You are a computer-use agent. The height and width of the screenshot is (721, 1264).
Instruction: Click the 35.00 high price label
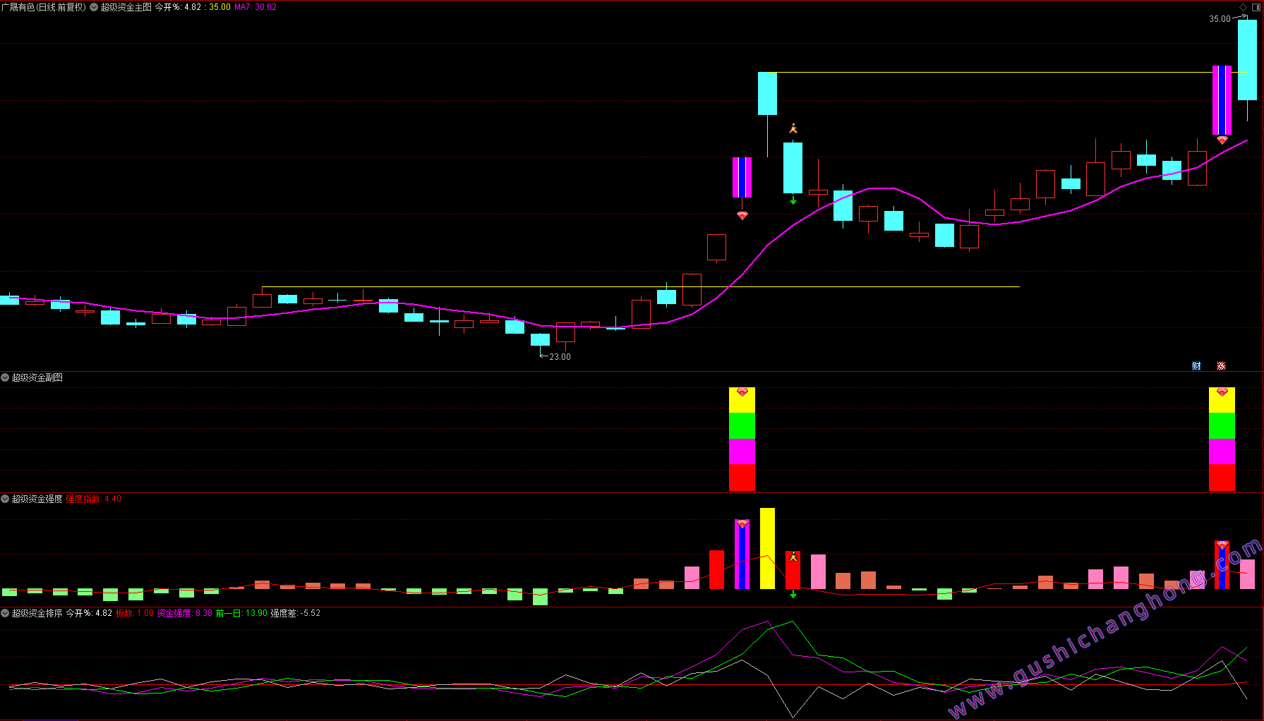click(1220, 19)
